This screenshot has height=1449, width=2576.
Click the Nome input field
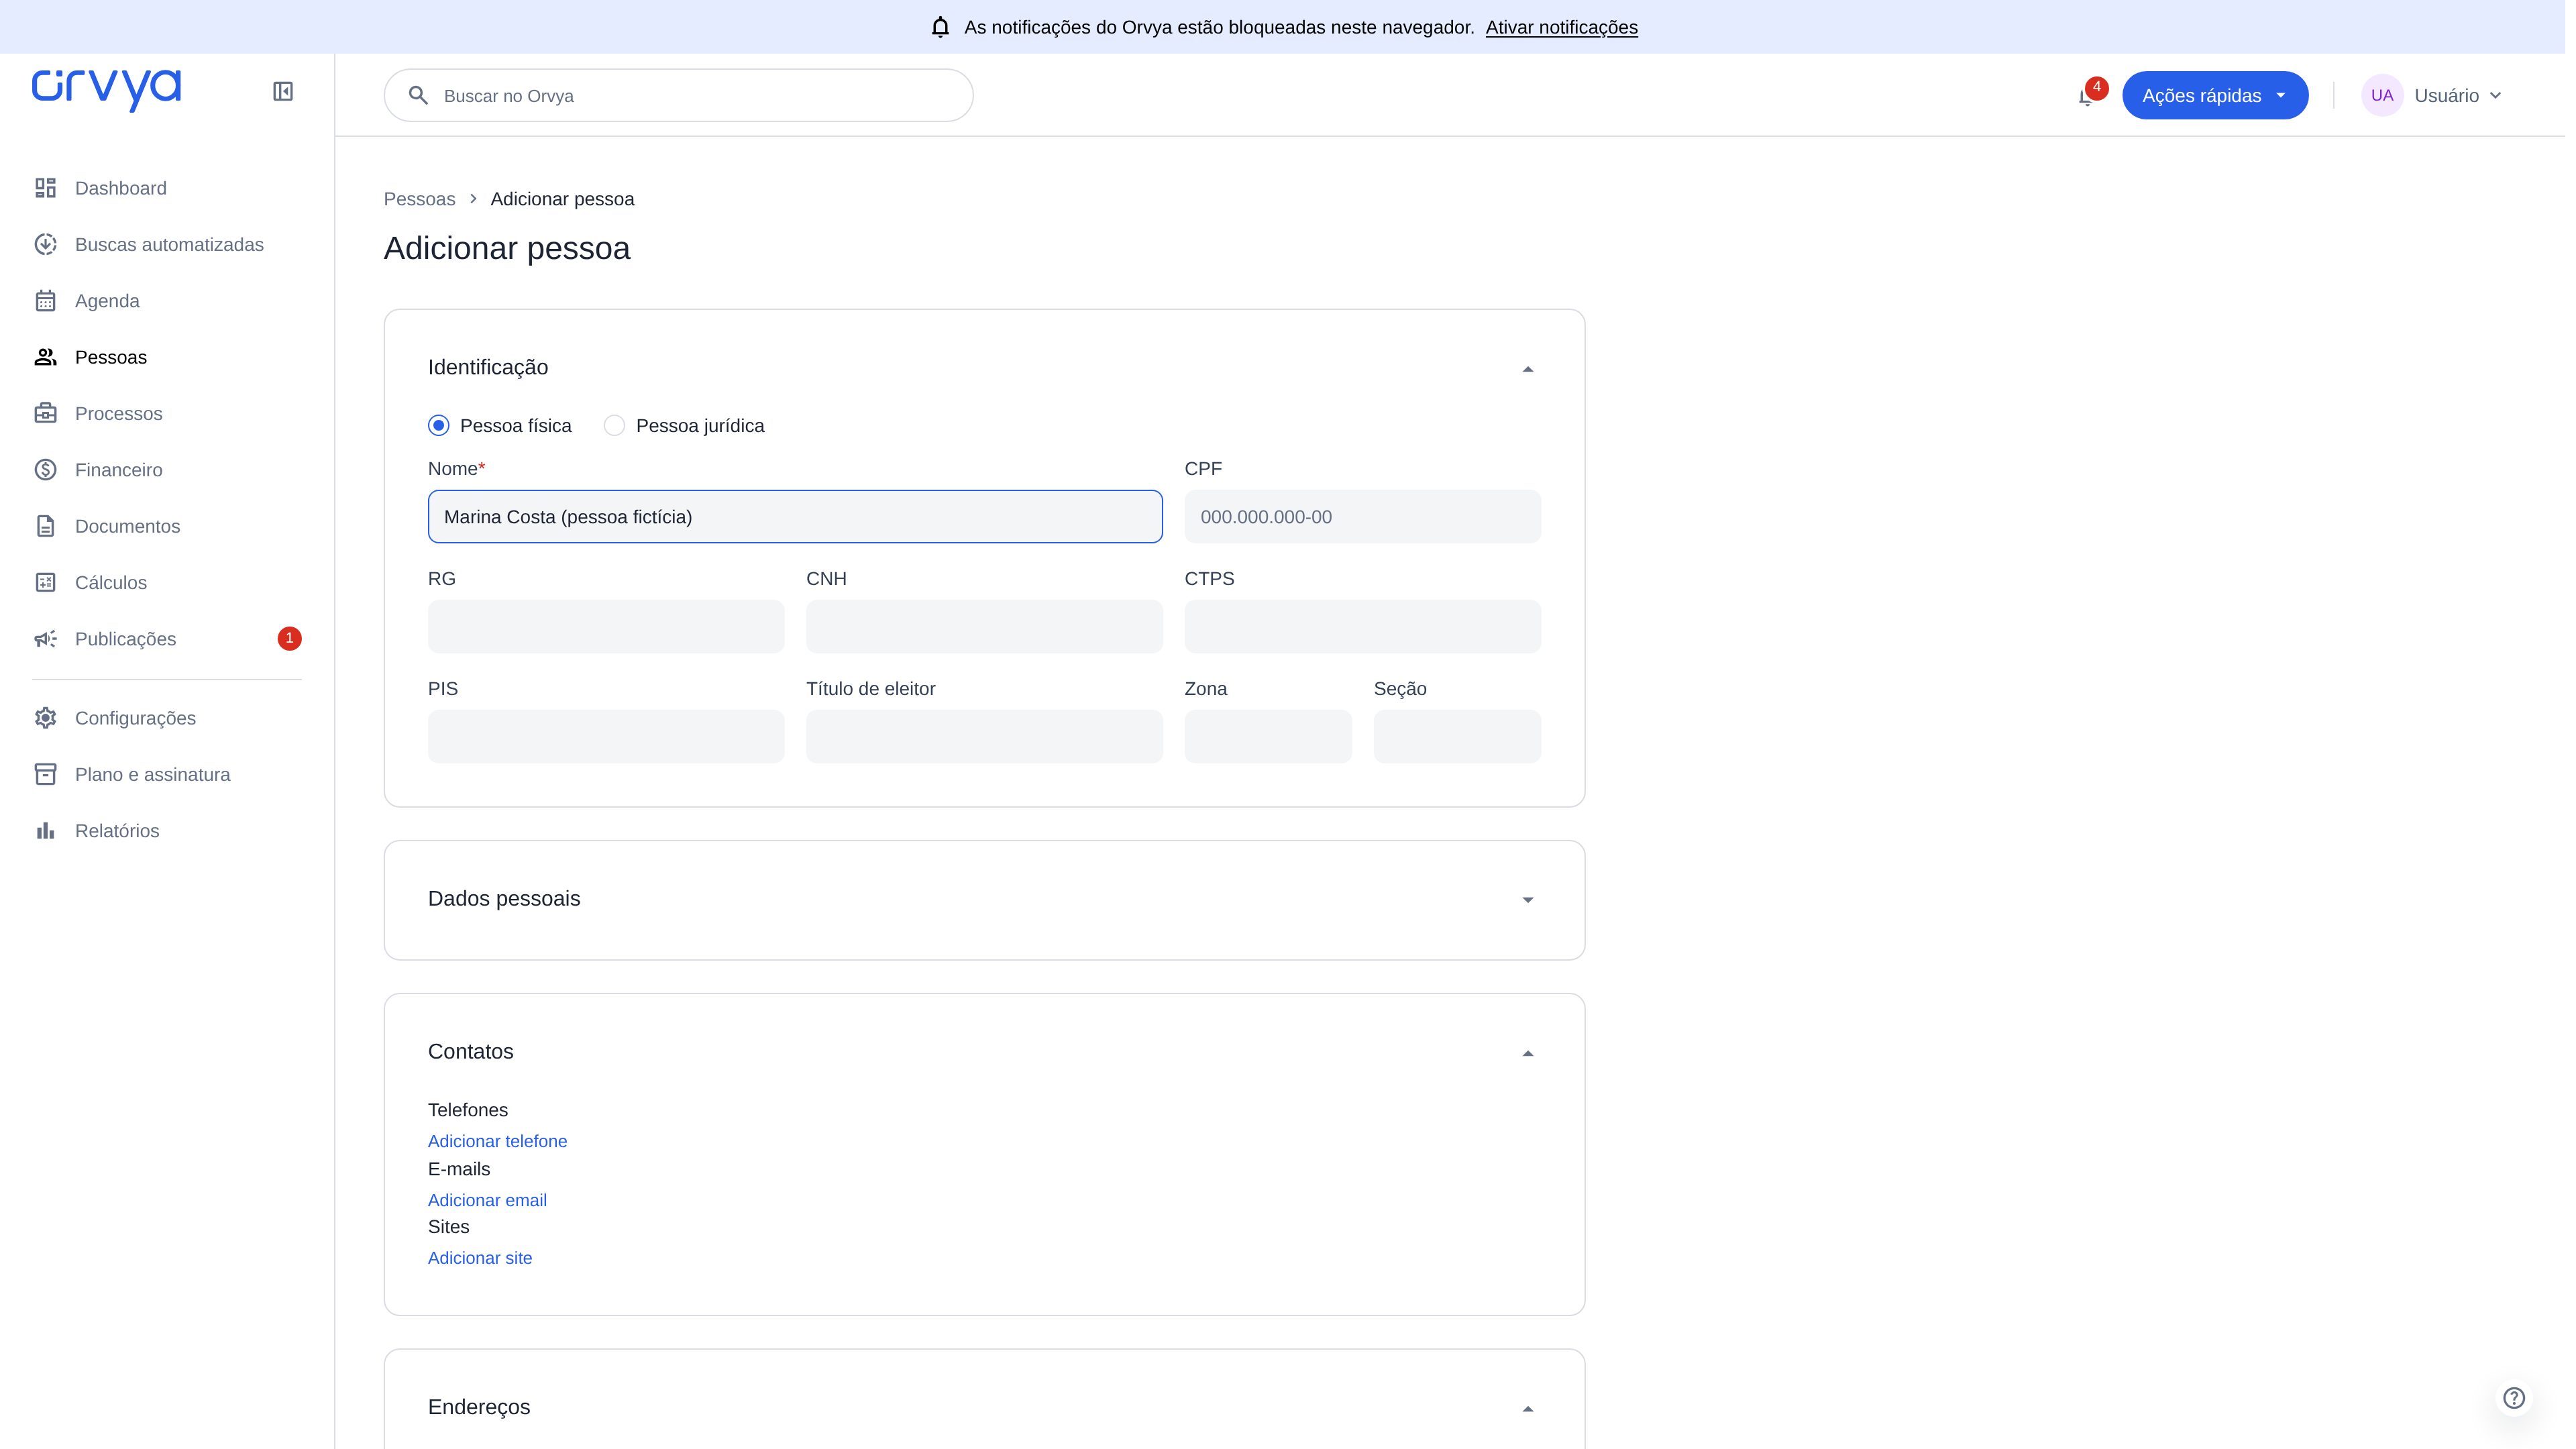pos(795,517)
